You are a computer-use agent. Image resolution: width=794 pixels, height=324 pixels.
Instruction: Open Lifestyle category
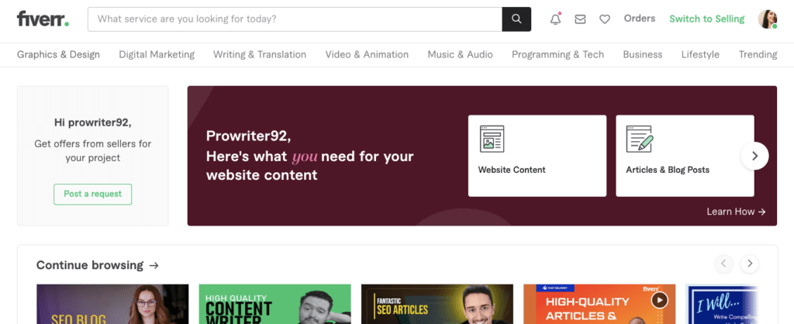(700, 55)
